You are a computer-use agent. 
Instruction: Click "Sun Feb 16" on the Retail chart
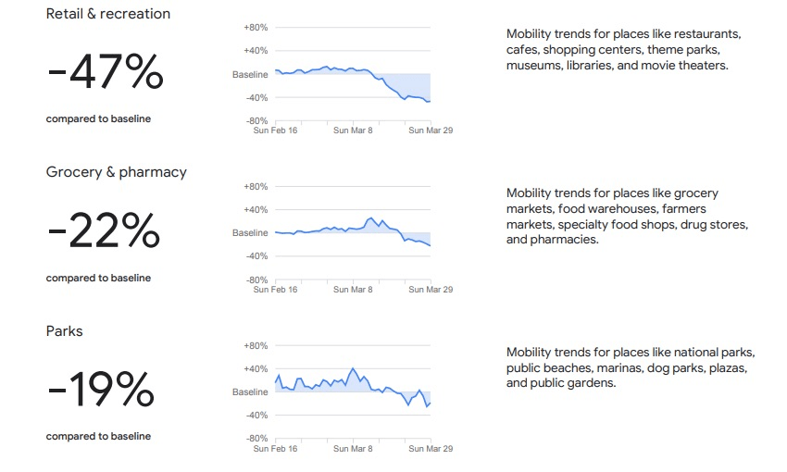pos(275,130)
